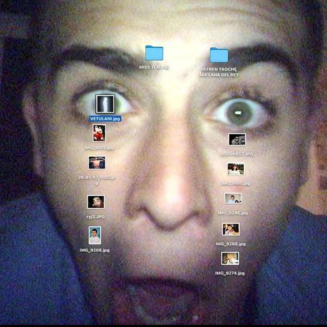Click the IMG_9246.jpg image thumbnail
The width and height of the screenshot is (327, 327).
(233, 199)
